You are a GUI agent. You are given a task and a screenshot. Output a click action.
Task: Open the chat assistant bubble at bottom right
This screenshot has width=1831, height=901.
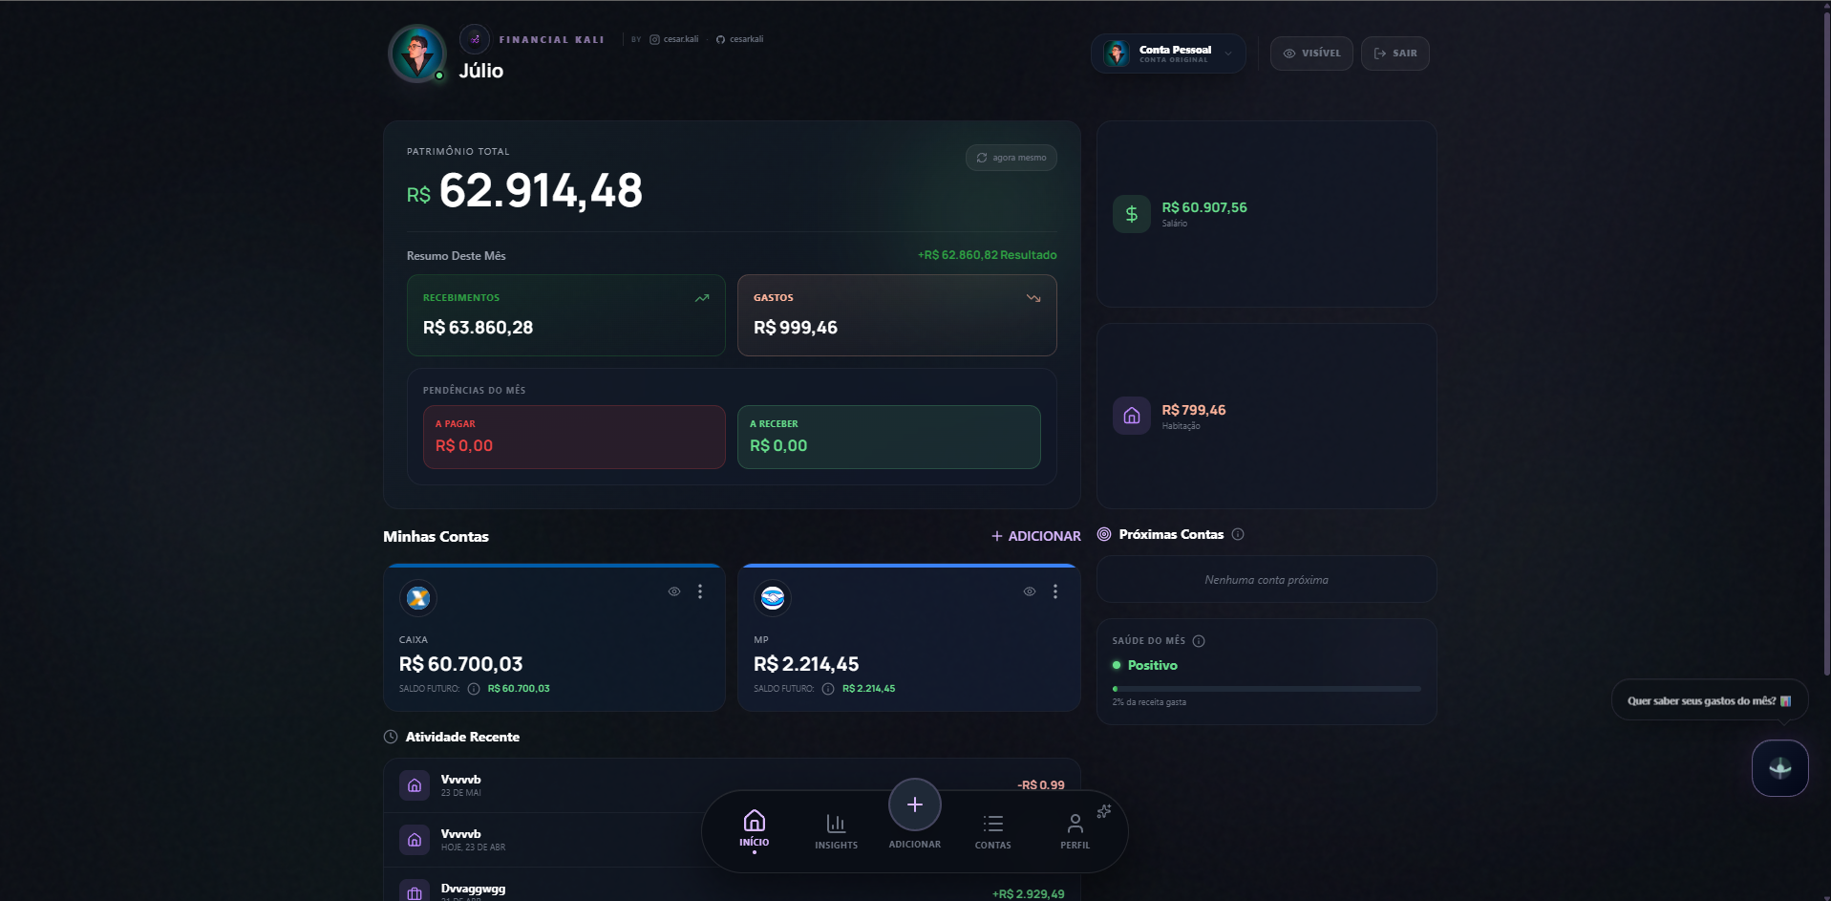click(1778, 767)
